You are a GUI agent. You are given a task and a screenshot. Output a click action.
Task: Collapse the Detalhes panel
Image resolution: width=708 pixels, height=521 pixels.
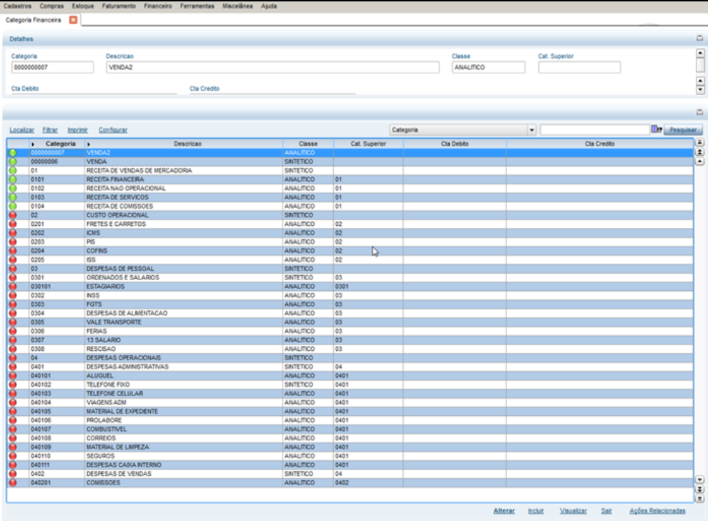point(699,39)
